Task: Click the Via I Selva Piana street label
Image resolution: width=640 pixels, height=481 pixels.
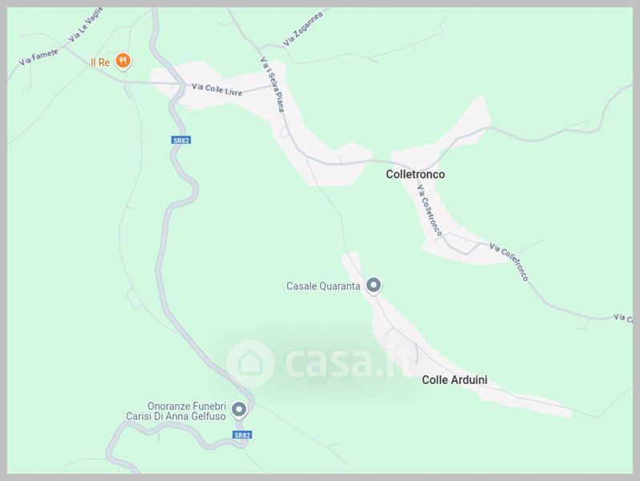Action: click(272, 84)
